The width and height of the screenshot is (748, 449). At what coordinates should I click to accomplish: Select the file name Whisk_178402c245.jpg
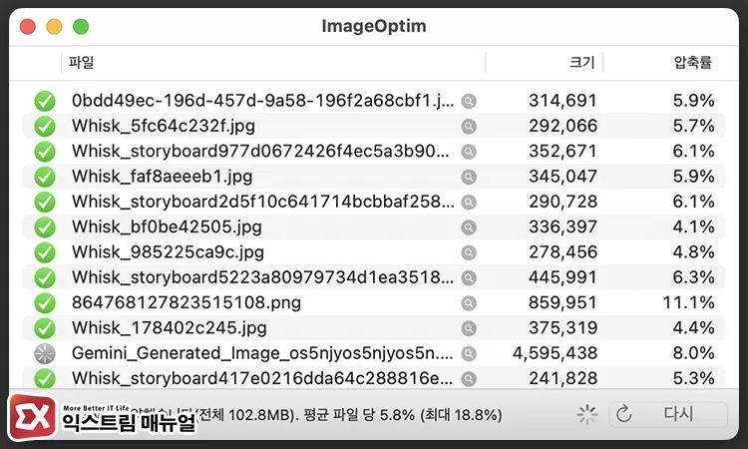169,328
